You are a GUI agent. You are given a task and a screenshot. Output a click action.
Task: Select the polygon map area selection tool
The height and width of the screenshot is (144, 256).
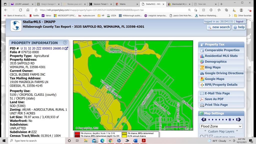[211, 136]
